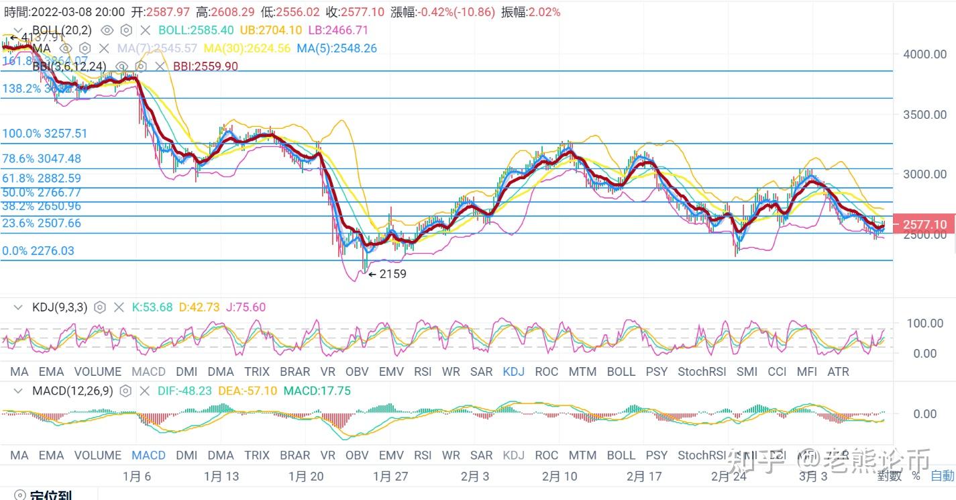Select ROC tab below the MACD chart
956x500 pixels.
(x=547, y=455)
